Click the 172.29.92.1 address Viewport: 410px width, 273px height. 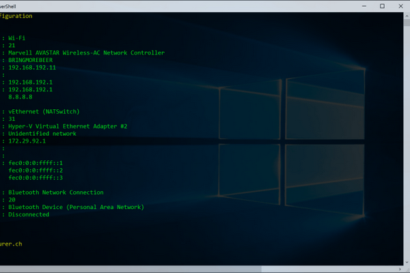[28, 141]
